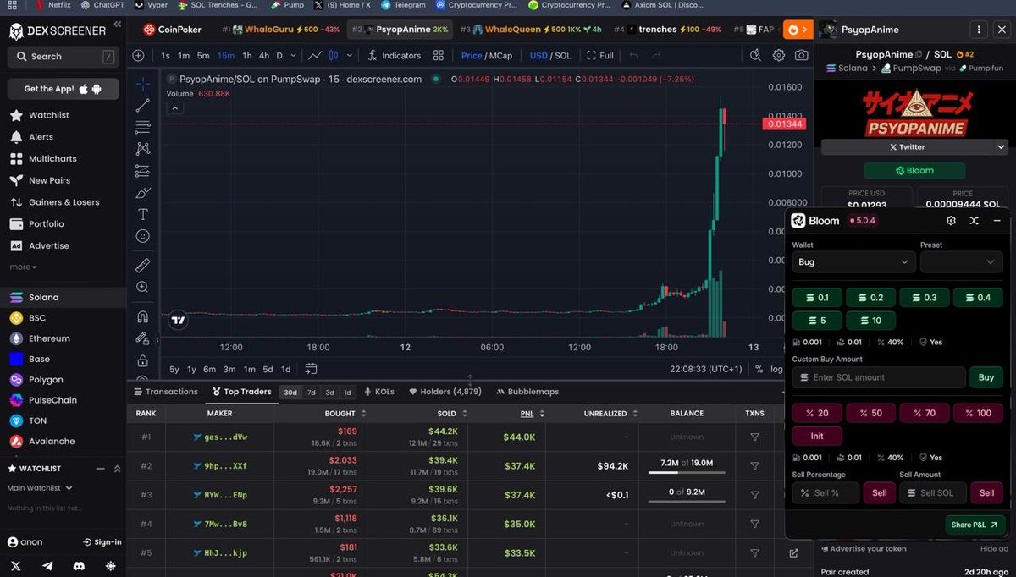Select the Trend Line drawing tool
1016x577 pixels.
coord(142,106)
